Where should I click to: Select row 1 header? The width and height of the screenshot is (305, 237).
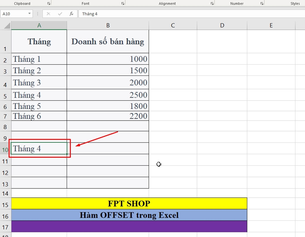[5, 41]
